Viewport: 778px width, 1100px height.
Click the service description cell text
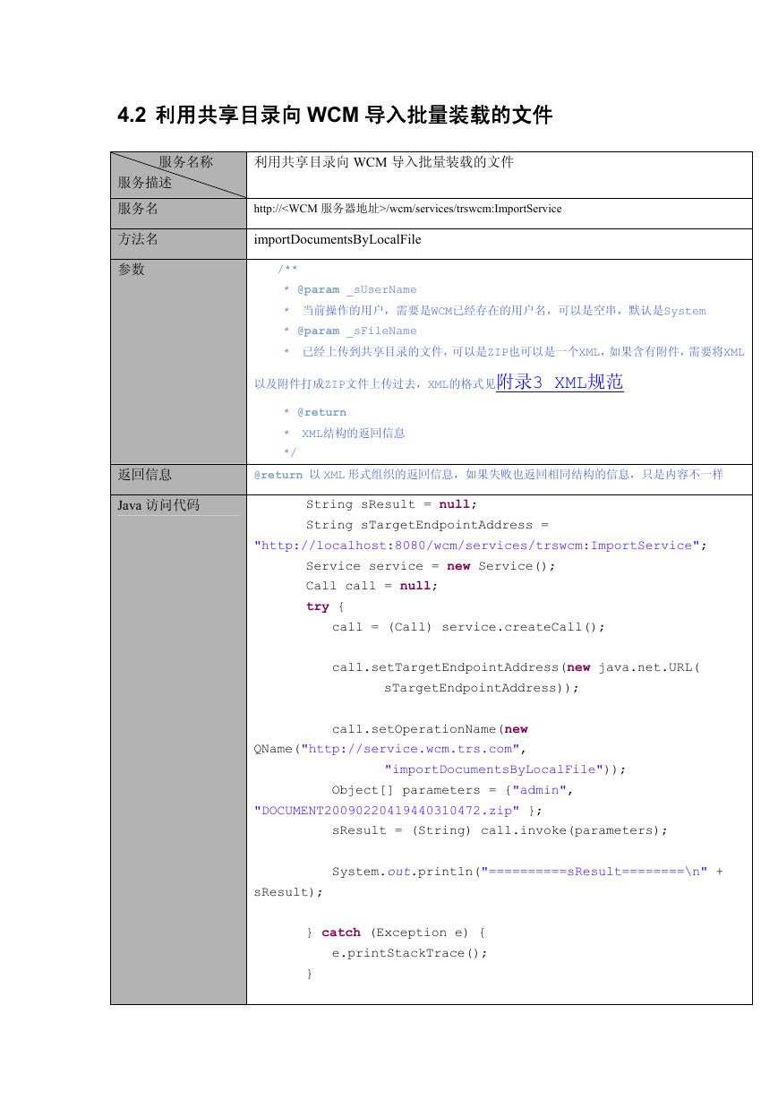[384, 162]
